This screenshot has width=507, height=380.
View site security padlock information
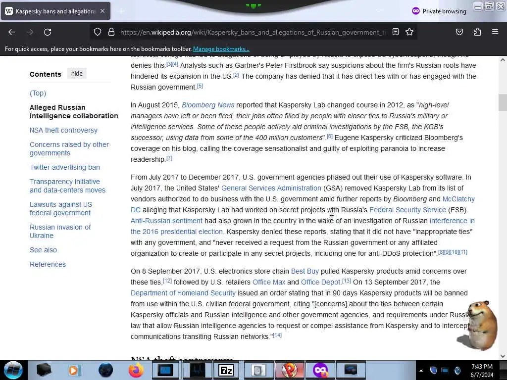click(111, 32)
